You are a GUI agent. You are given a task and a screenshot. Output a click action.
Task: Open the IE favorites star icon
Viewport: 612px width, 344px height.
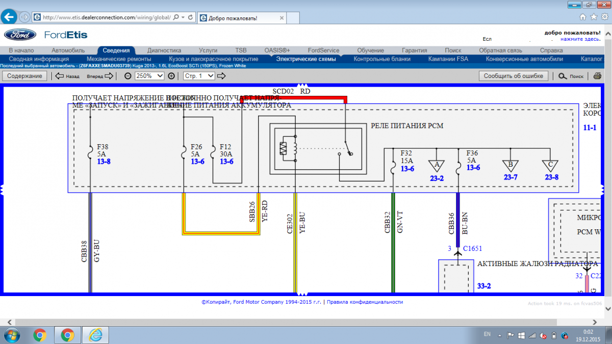[x=593, y=17]
